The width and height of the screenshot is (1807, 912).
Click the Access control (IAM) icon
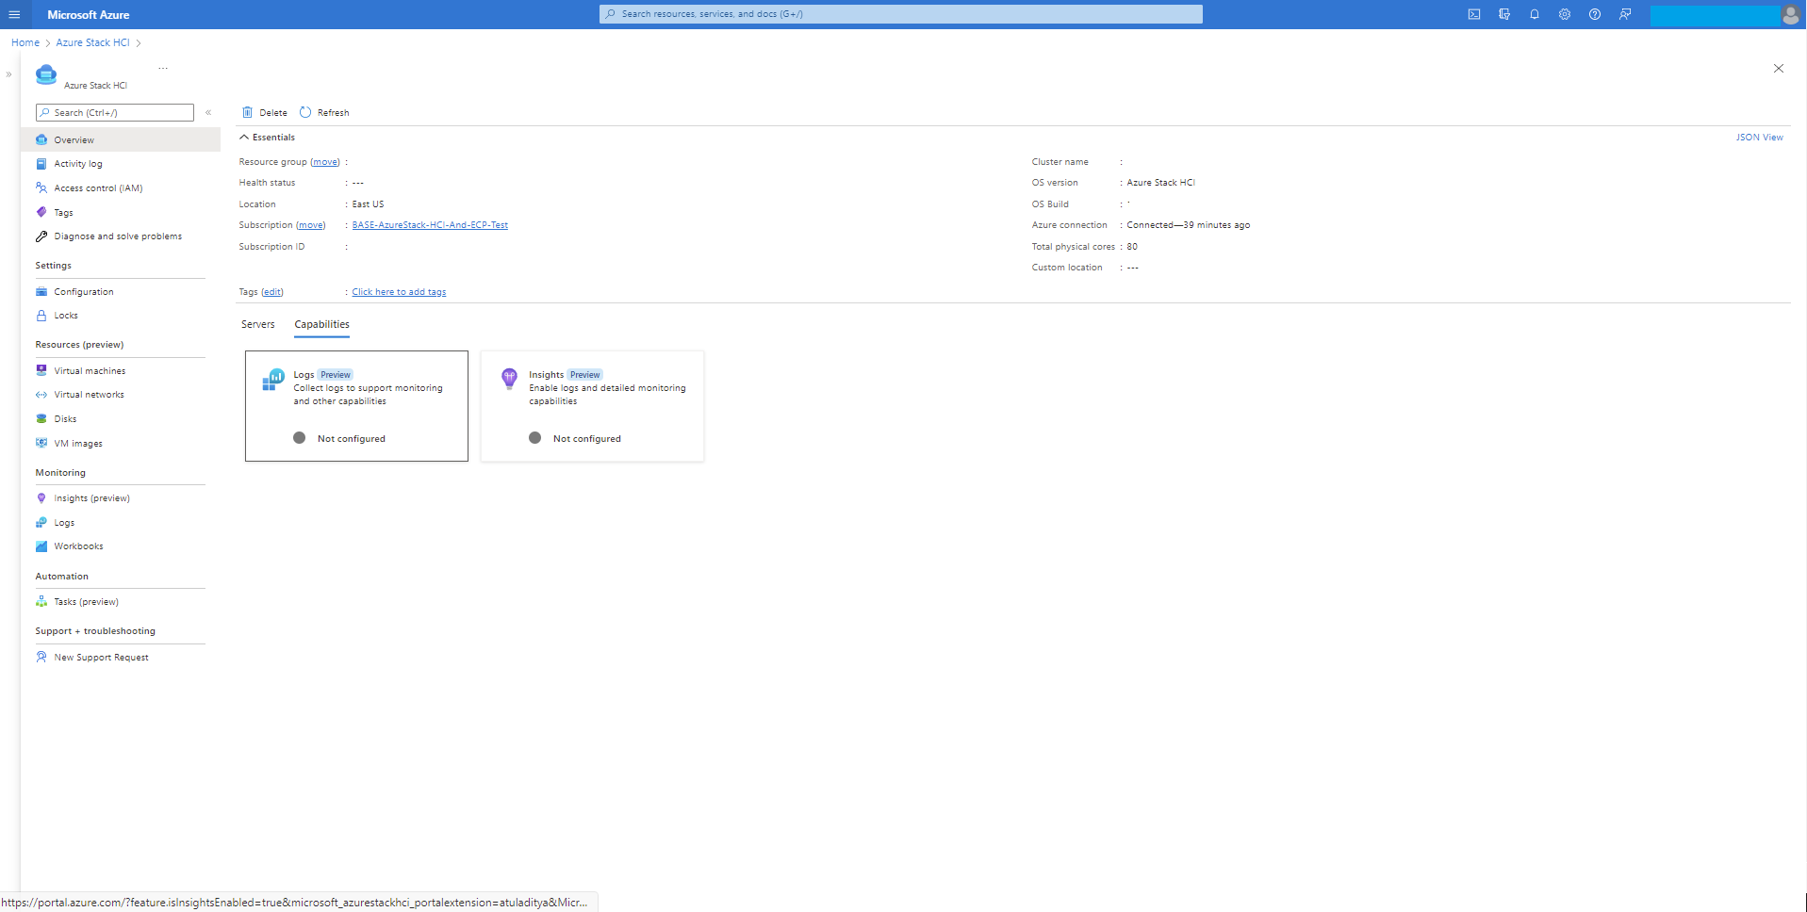pos(41,187)
